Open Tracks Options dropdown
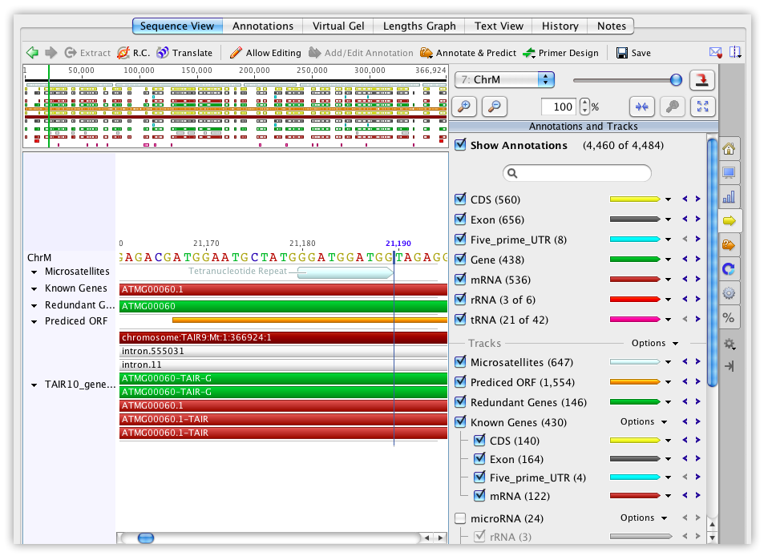 [655, 343]
